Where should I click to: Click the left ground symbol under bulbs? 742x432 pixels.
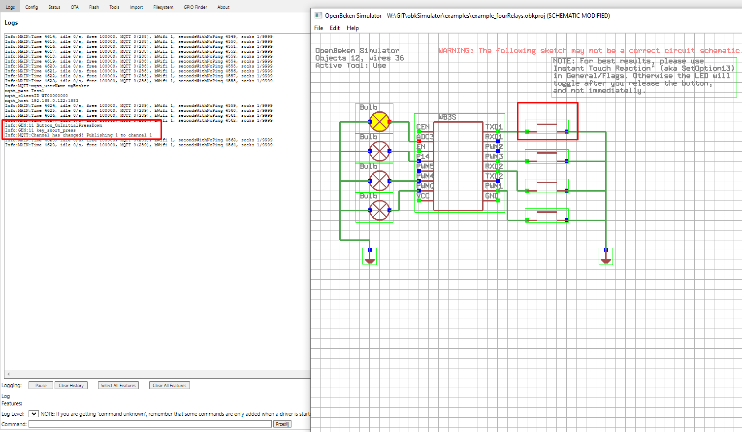click(370, 257)
